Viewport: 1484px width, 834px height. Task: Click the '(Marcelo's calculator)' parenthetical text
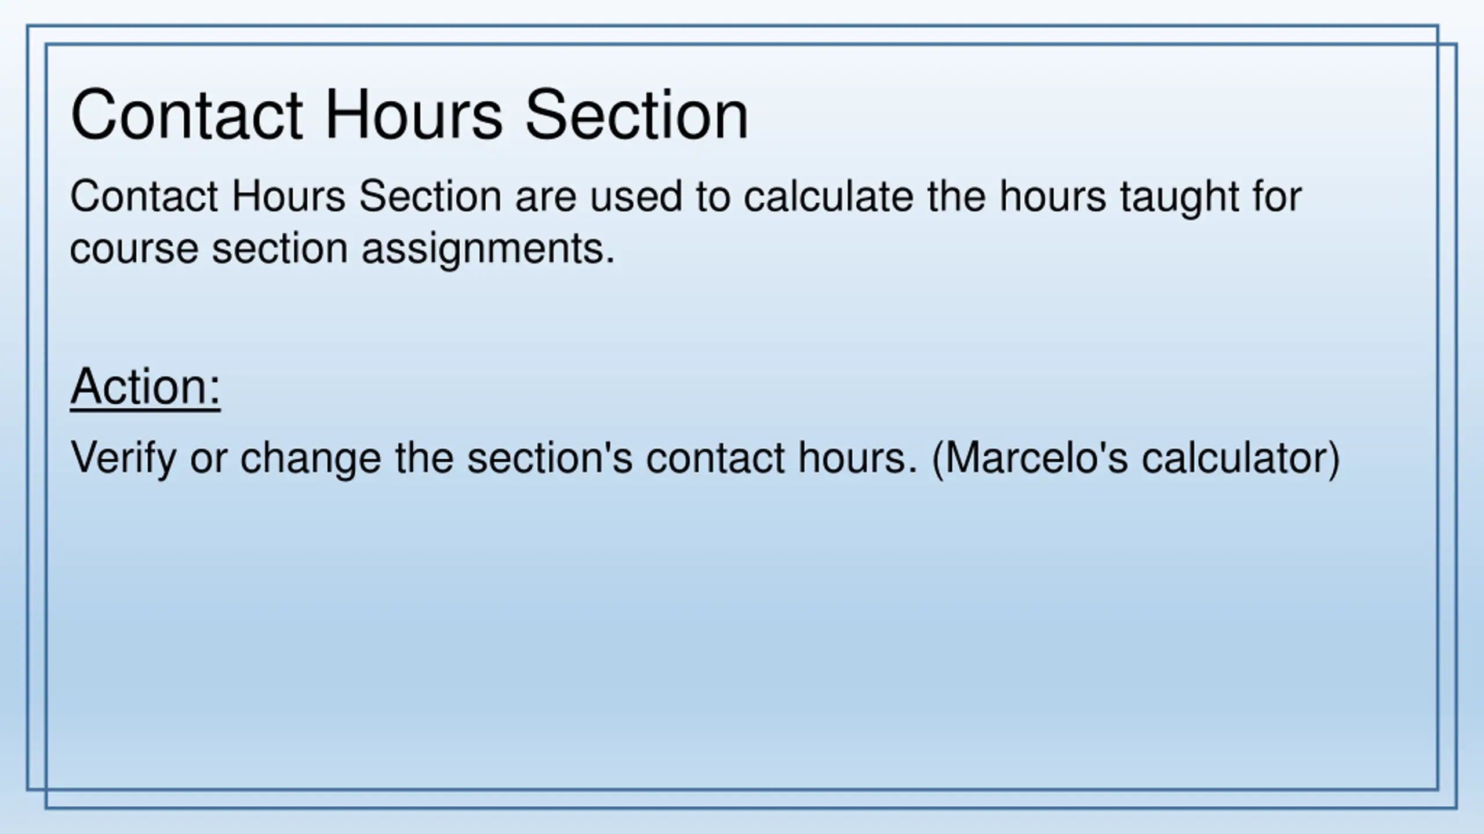(1136, 459)
